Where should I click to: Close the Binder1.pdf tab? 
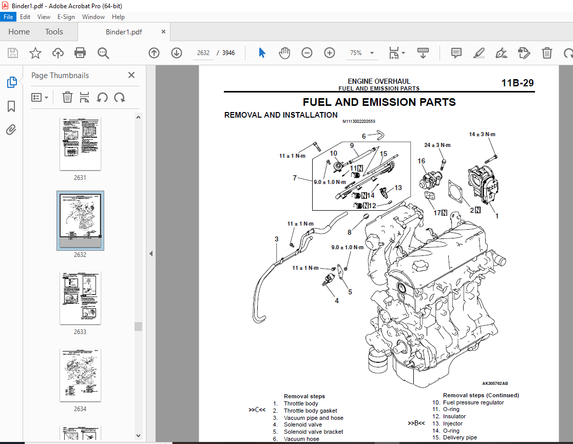coord(163,32)
